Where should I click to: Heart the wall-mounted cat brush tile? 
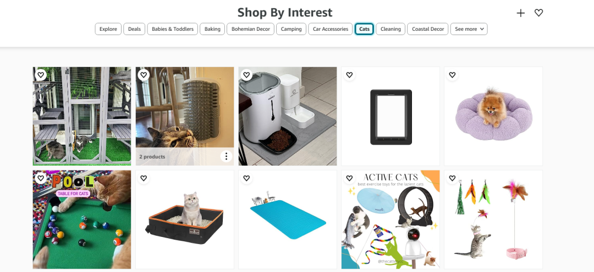coord(144,75)
